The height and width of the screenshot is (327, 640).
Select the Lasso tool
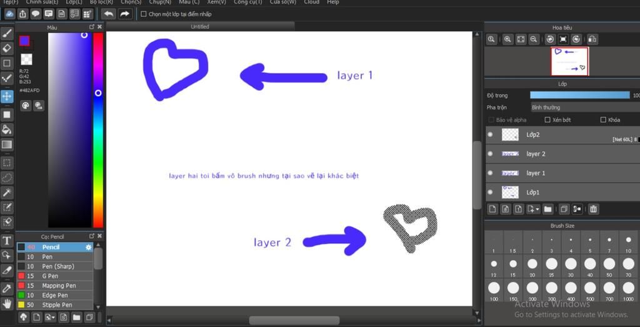7,178
